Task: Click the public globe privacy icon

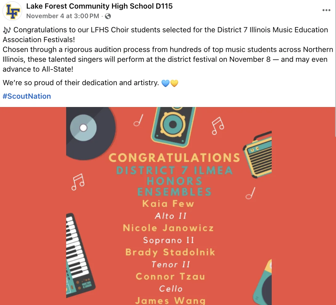Action: coord(108,16)
